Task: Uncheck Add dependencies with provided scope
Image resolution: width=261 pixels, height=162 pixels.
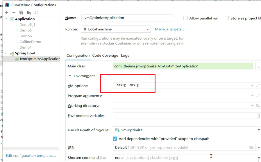Action: coord(115,139)
